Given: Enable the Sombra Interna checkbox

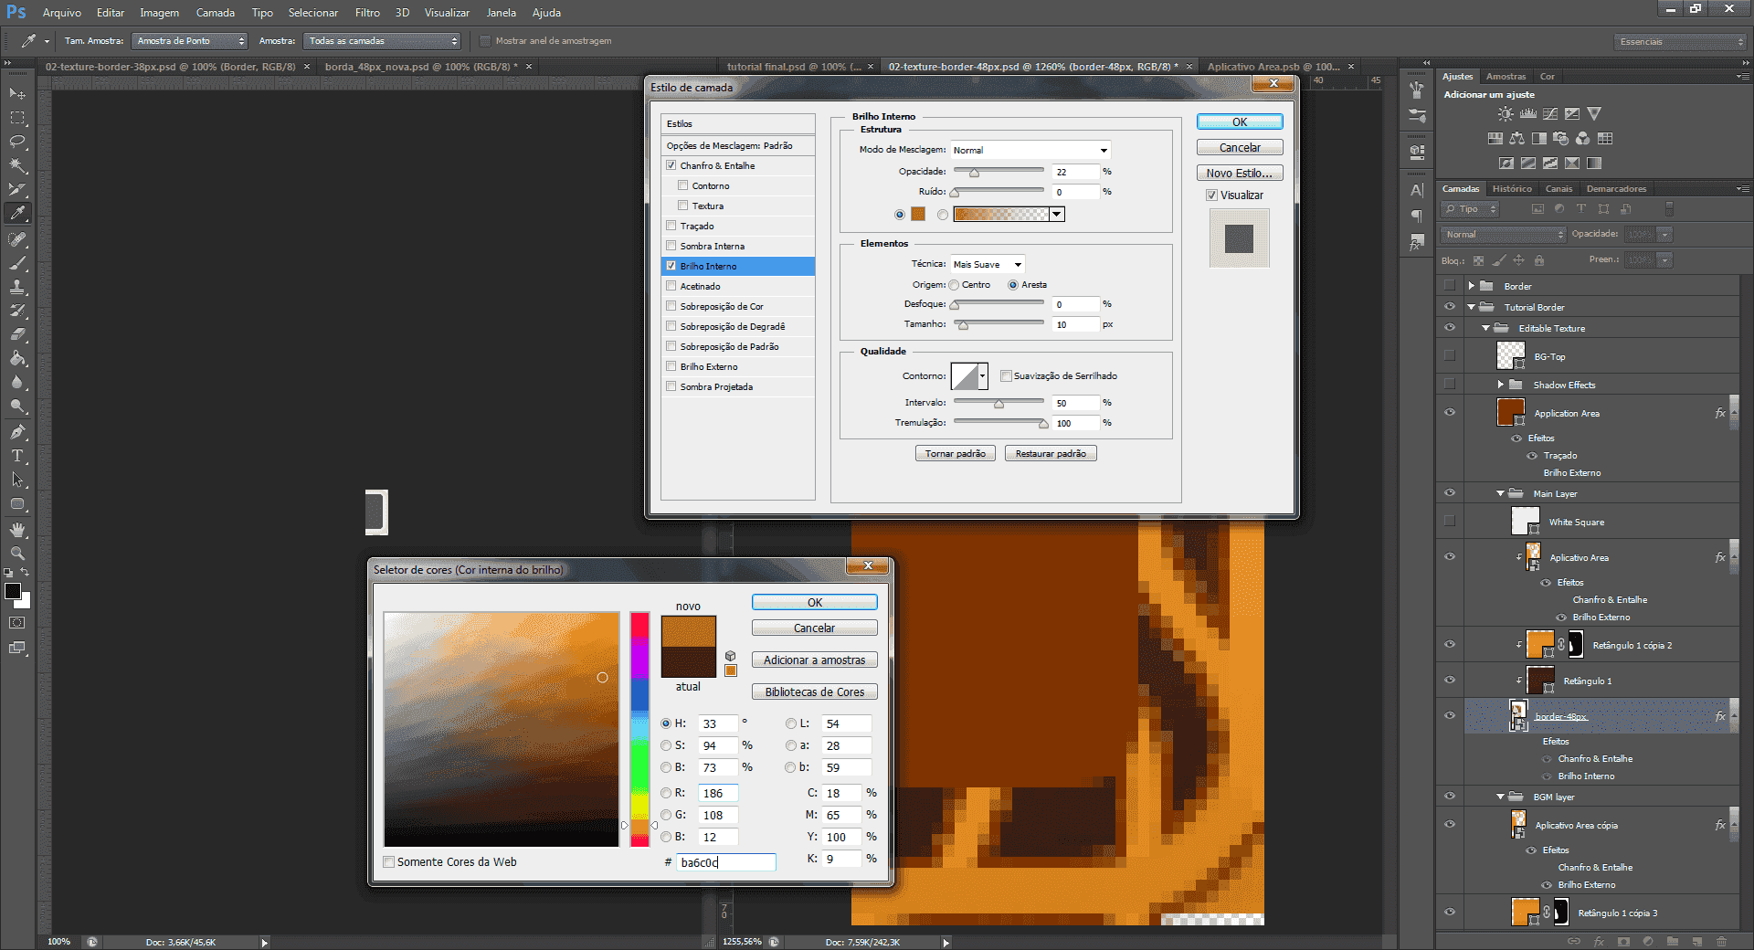Looking at the screenshot, I should [x=671, y=246].
